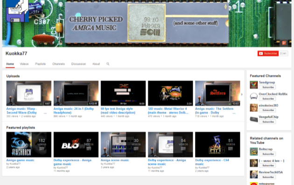294x185 pixels.
Task: Switch to the About tab
Action: click(x=96, y=64)
